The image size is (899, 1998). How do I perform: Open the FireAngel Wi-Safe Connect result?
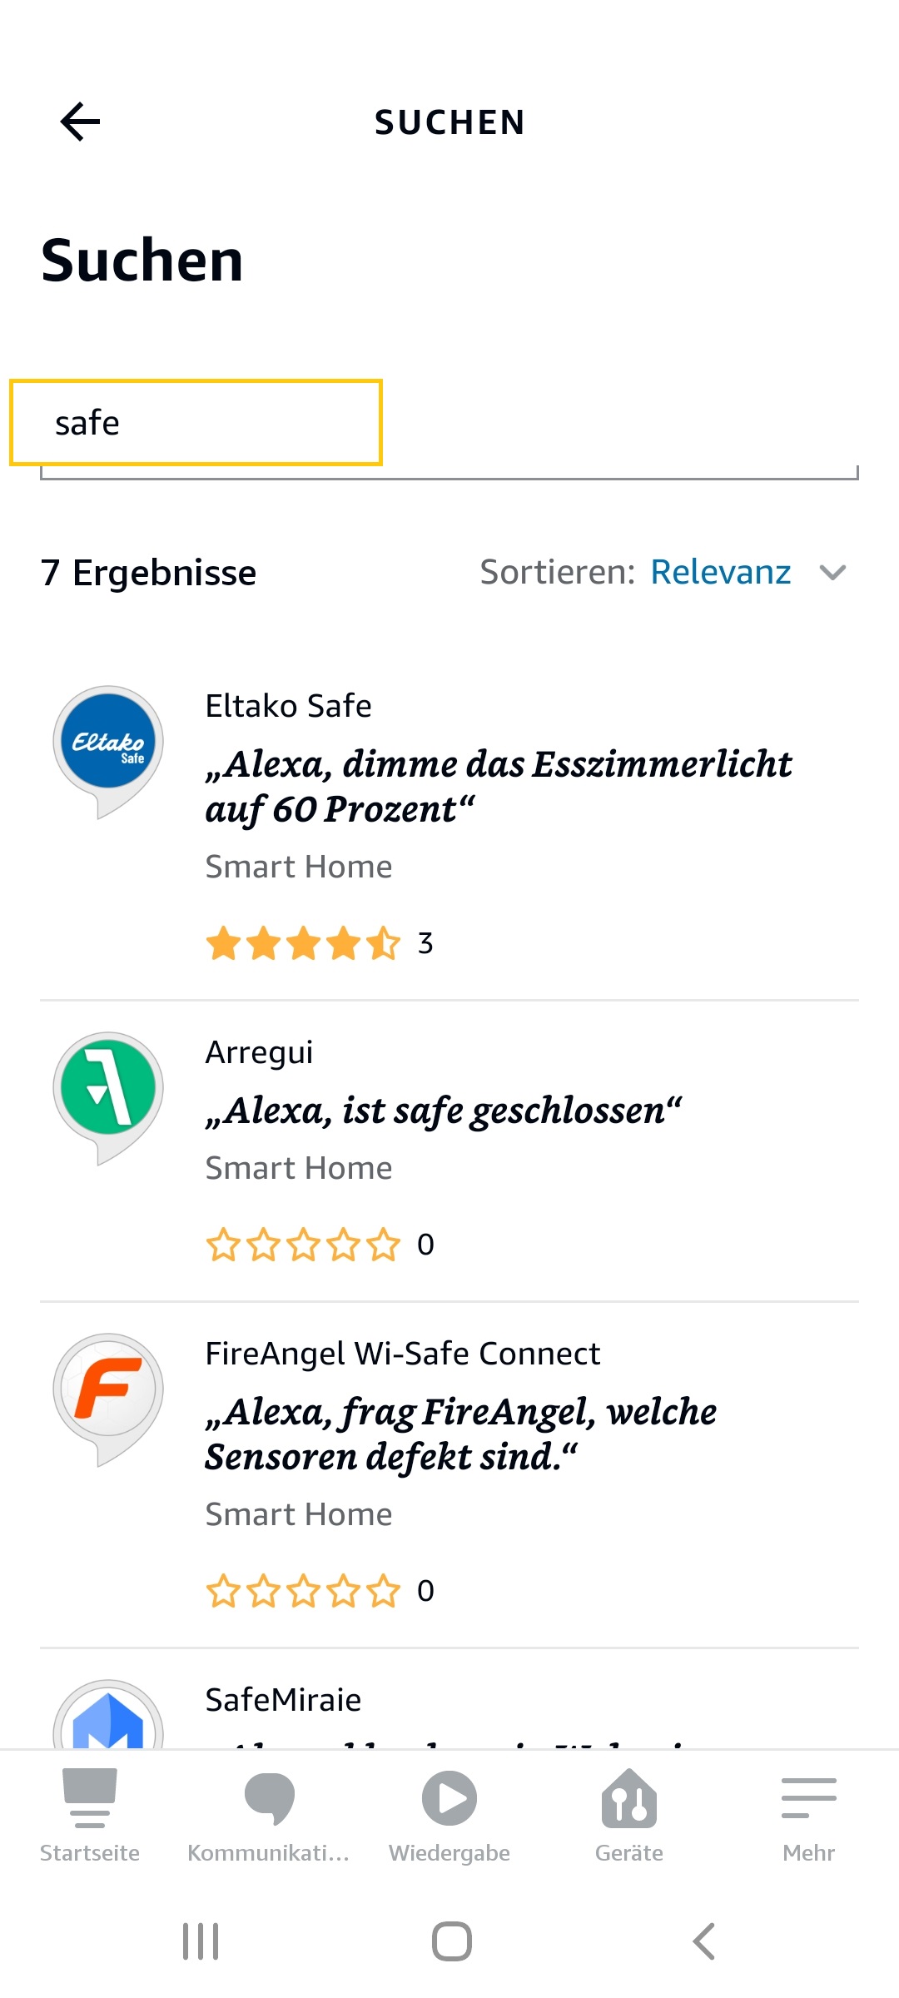point(402,1354)
